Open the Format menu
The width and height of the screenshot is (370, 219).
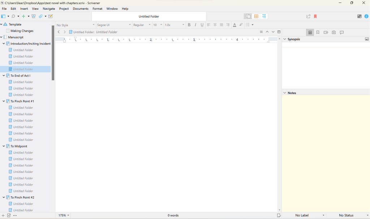[x=97, y=9]
